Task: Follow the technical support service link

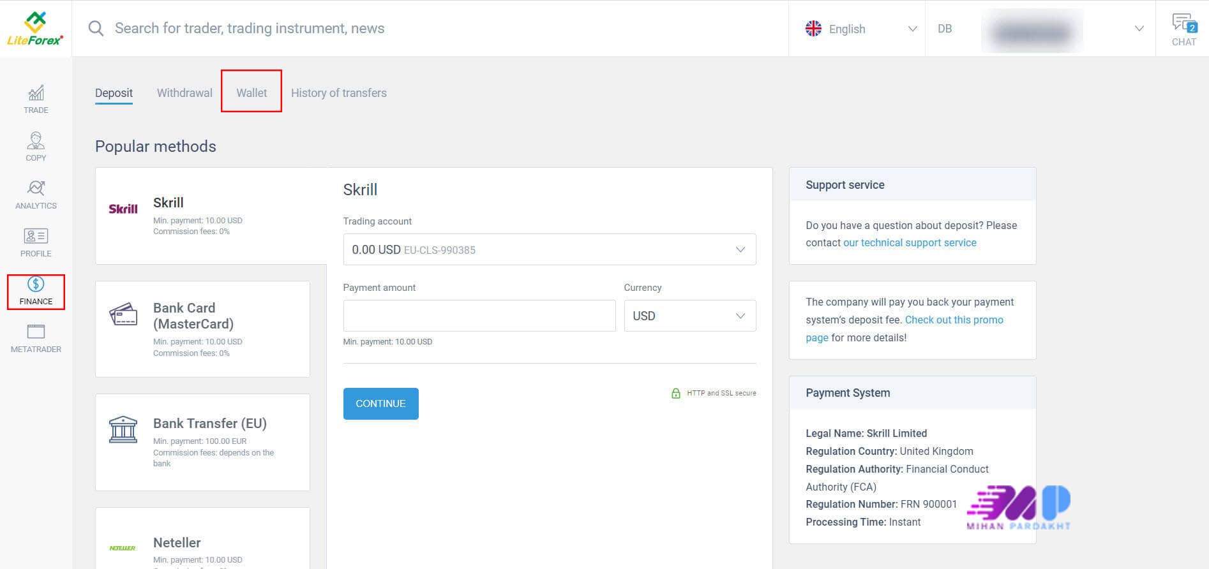Action: tap(910, 243)
